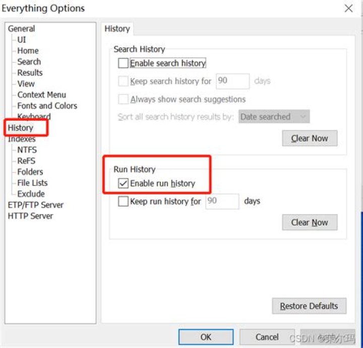
Task: Open the View options page
Action: tap(26, 84)
